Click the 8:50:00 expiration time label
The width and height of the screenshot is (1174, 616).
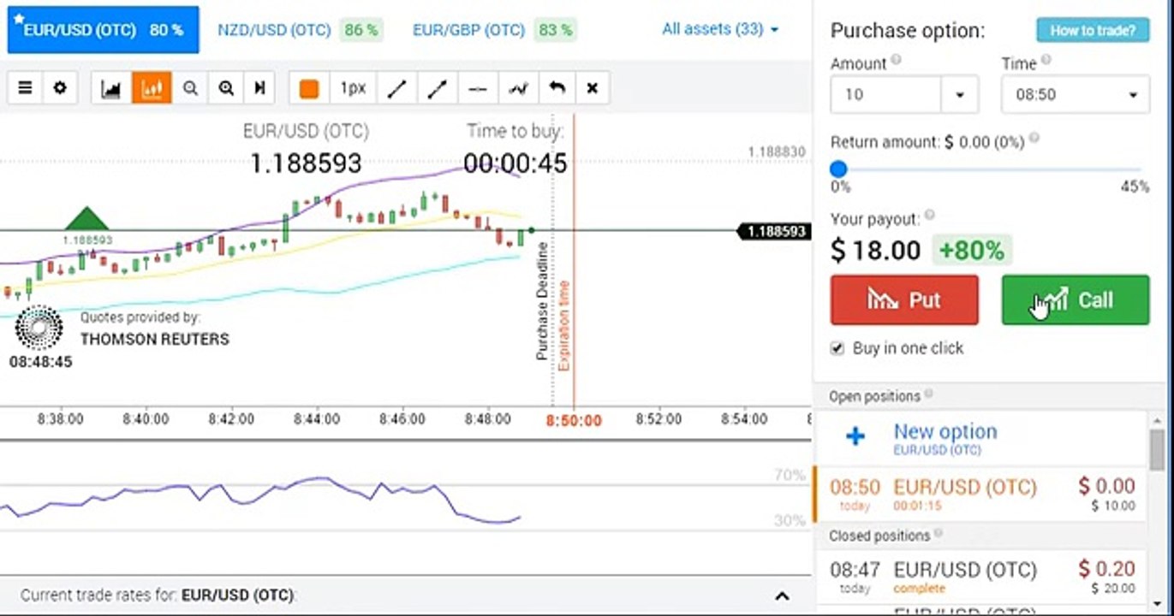pyautogui.click(x=574, y=420)
